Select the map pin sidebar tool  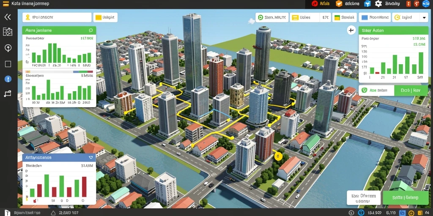point(8,48)
